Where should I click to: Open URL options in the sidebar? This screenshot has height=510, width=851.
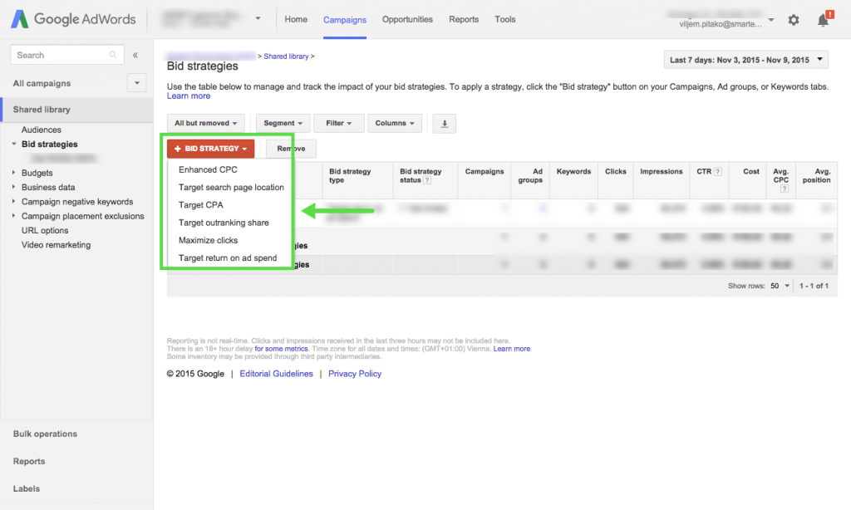point(45,231)
